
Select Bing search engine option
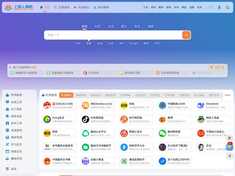(100, 43)
